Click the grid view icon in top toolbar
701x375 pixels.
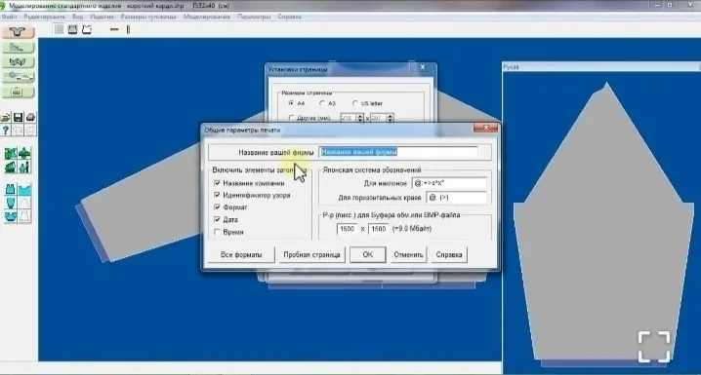59,29
